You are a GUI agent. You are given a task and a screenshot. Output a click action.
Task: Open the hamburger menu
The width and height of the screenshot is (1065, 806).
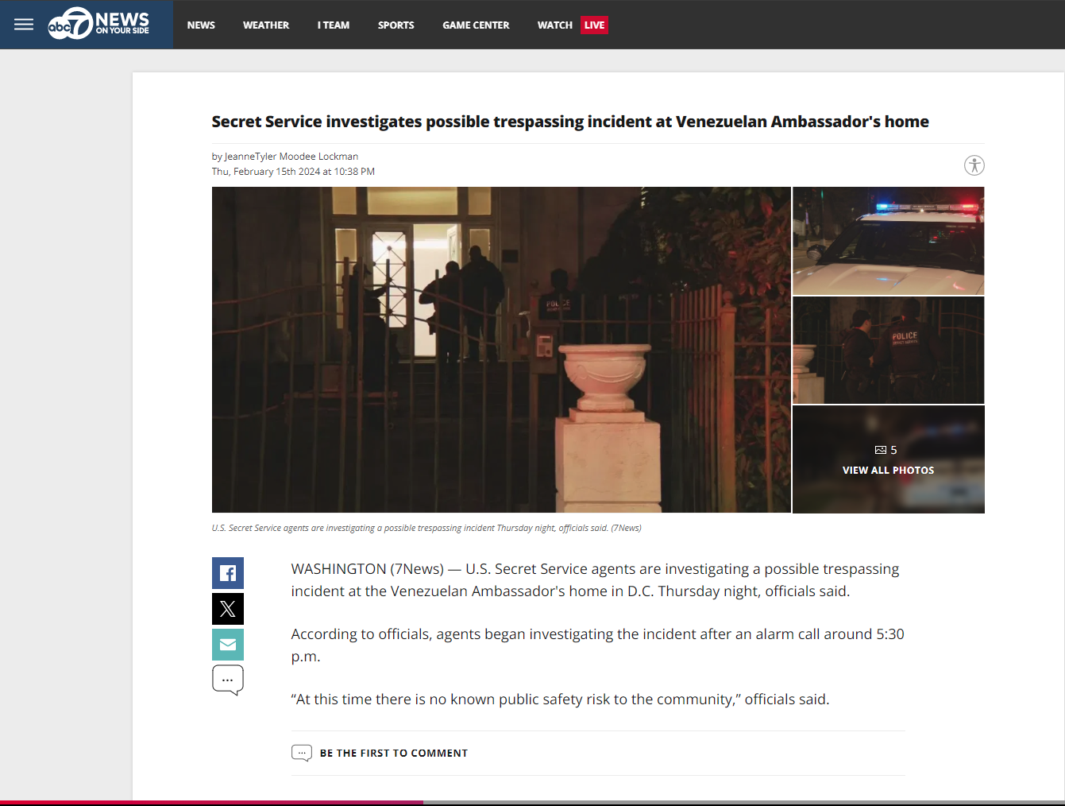click(x=24, y=25)
